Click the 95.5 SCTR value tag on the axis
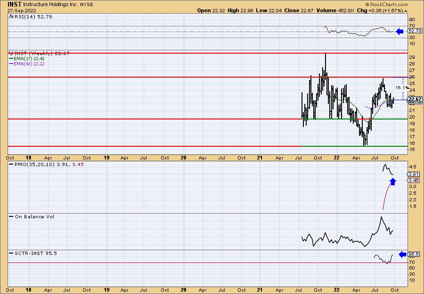This screenshot has width=424, height=294. coord(414,254)
